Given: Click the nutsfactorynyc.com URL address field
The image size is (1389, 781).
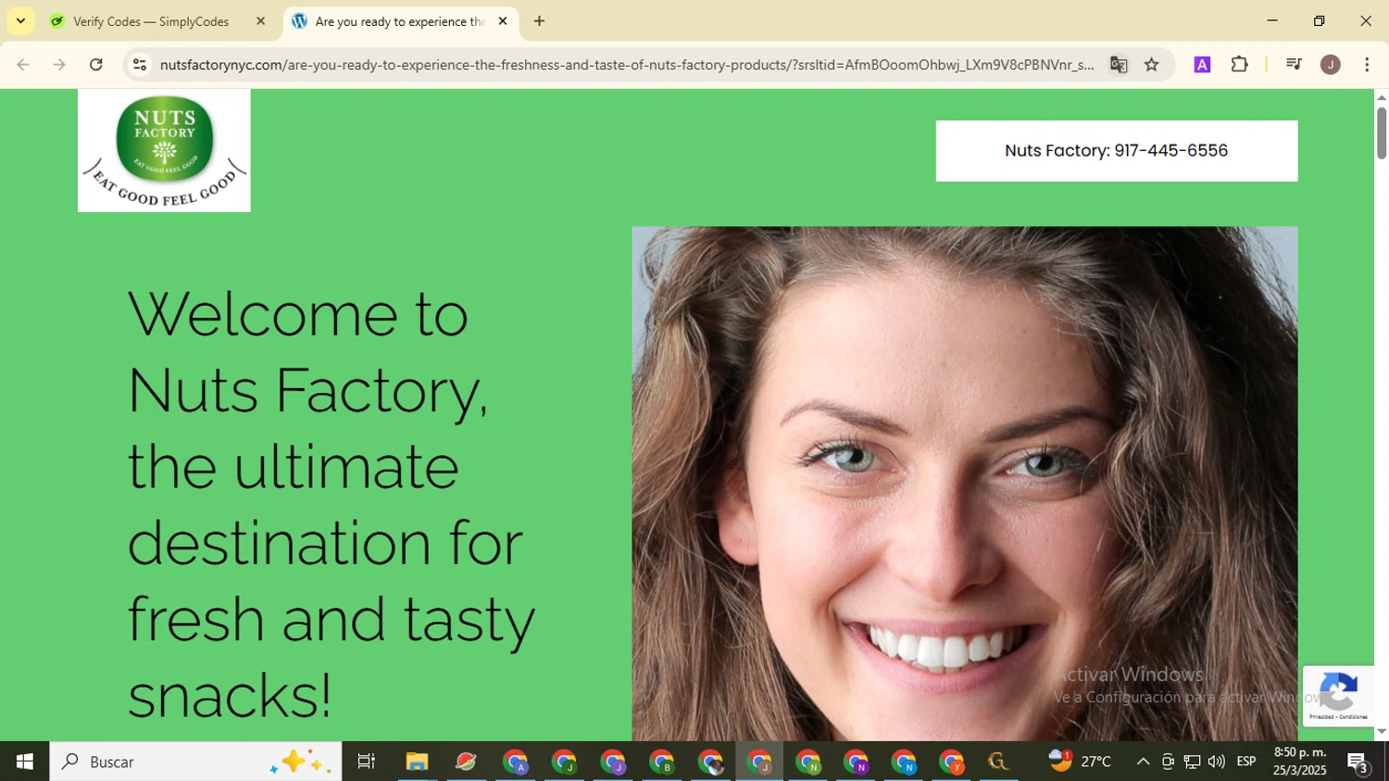Looking at the screenshot, I should point(627,65).
